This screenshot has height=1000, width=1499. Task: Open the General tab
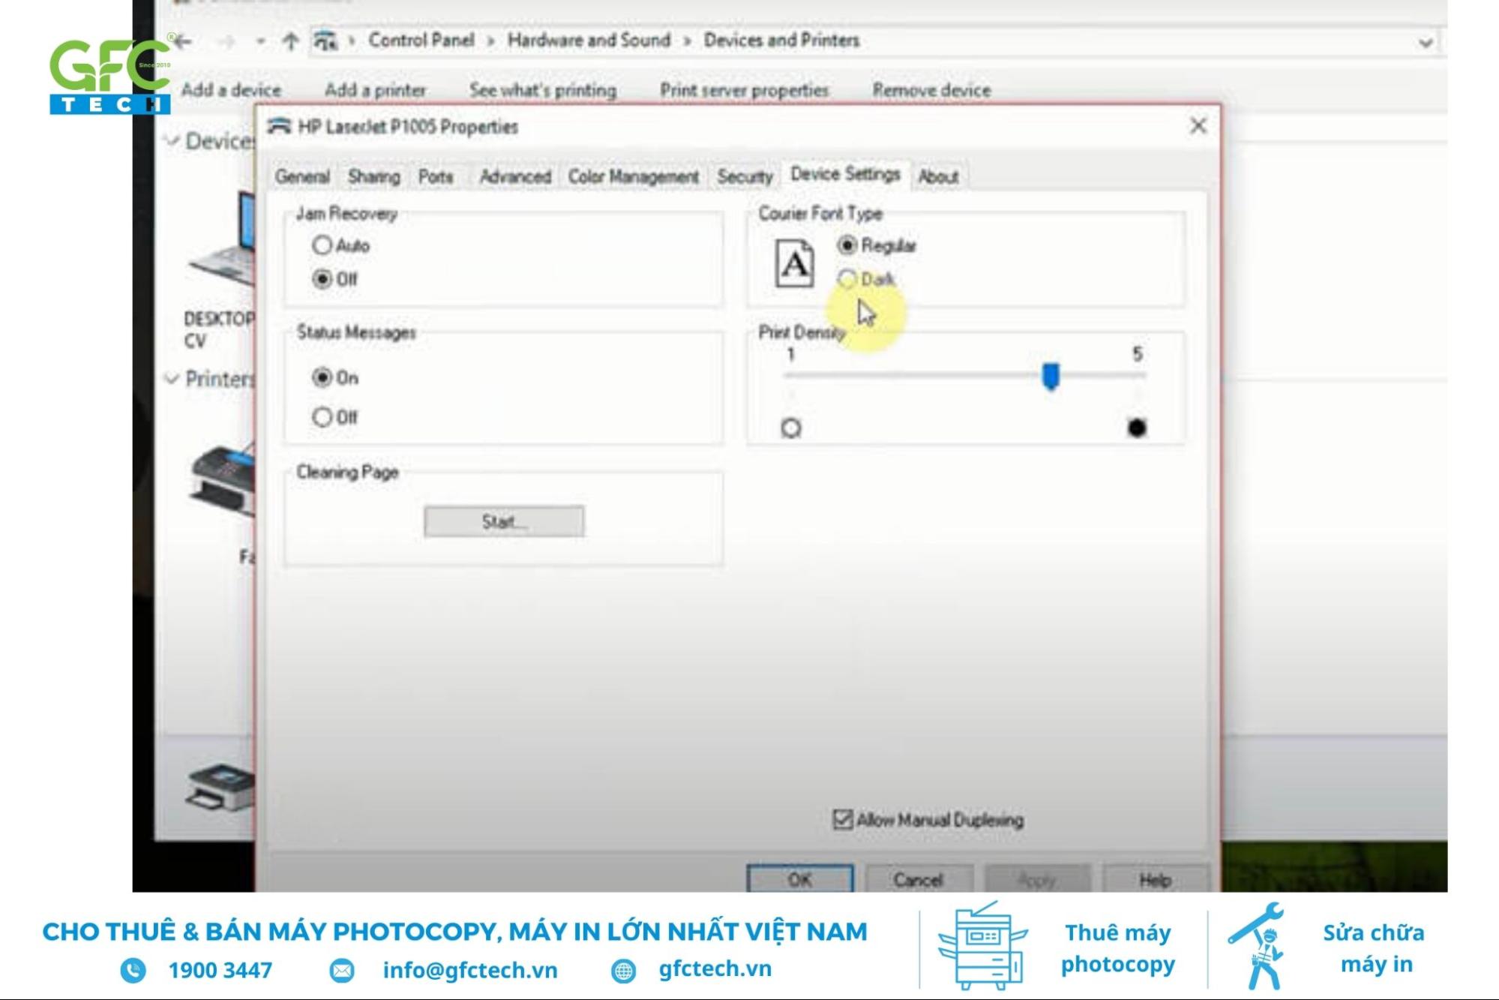pos(302,177)
